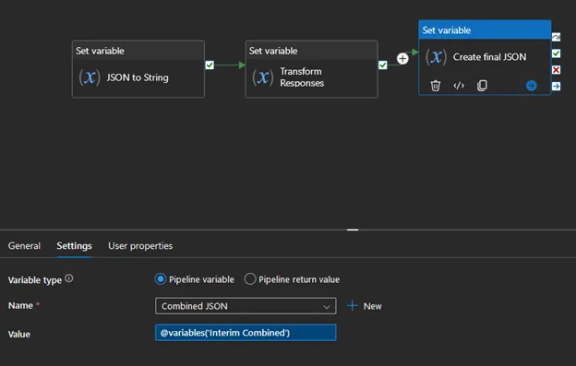Viewport: 576px width, 366px height.
Task: Switch to the Settings tab
Action: (74, 246)
